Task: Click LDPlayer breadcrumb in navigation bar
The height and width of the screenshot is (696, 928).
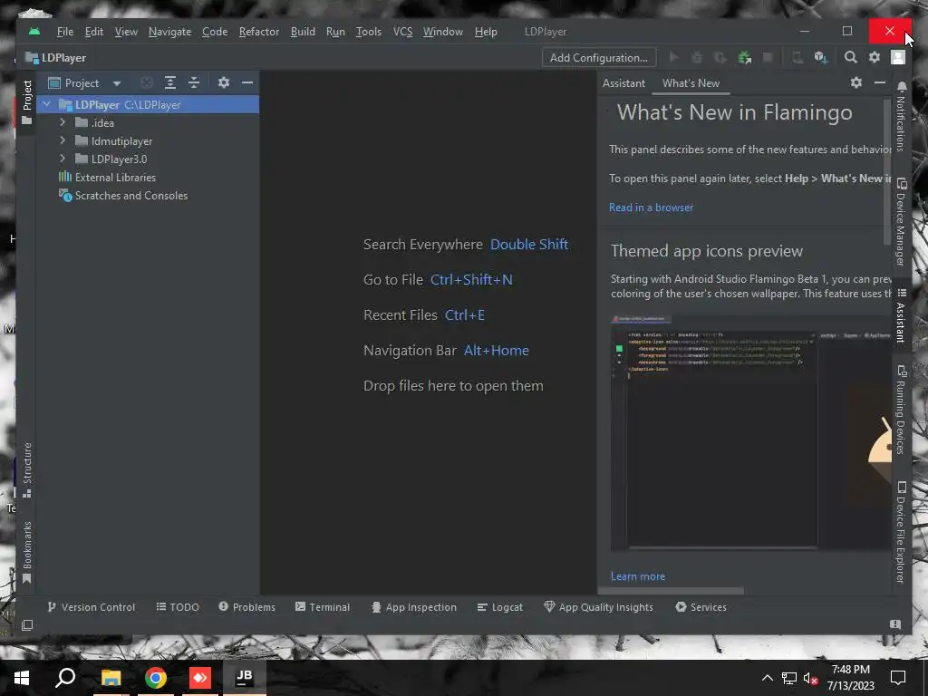Action: pyautogui.click(x=56, y=57)
